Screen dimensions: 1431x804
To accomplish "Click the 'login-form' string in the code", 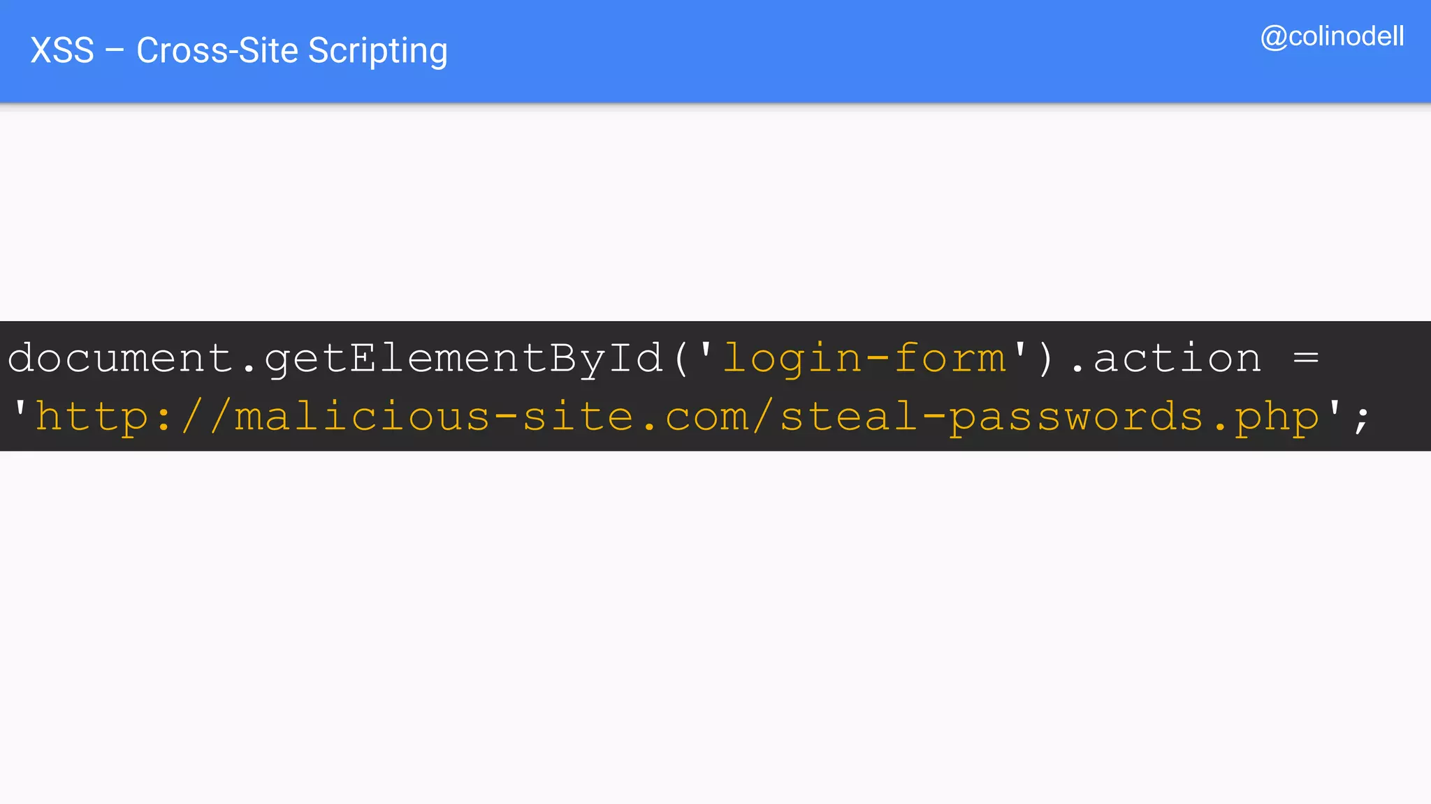I will point(864,358).
